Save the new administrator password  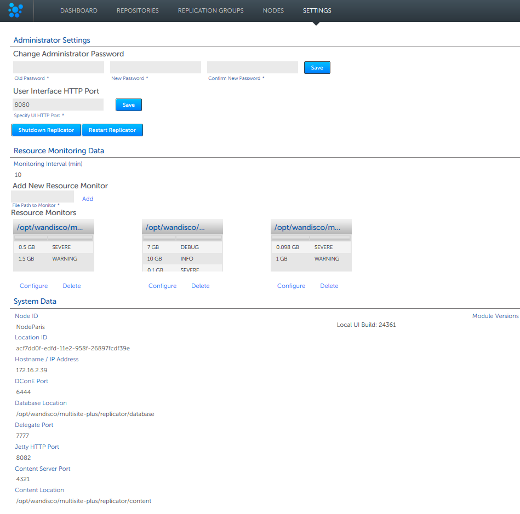[317, 68]
